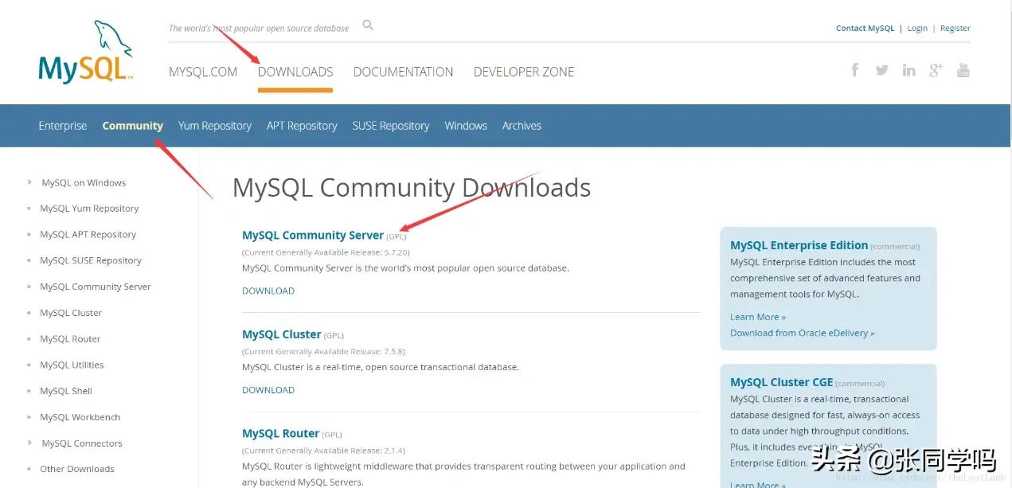Screen dimensions: 1012x488
Task: Select Community in the blue sub-navigation
Action: (133, 126)
